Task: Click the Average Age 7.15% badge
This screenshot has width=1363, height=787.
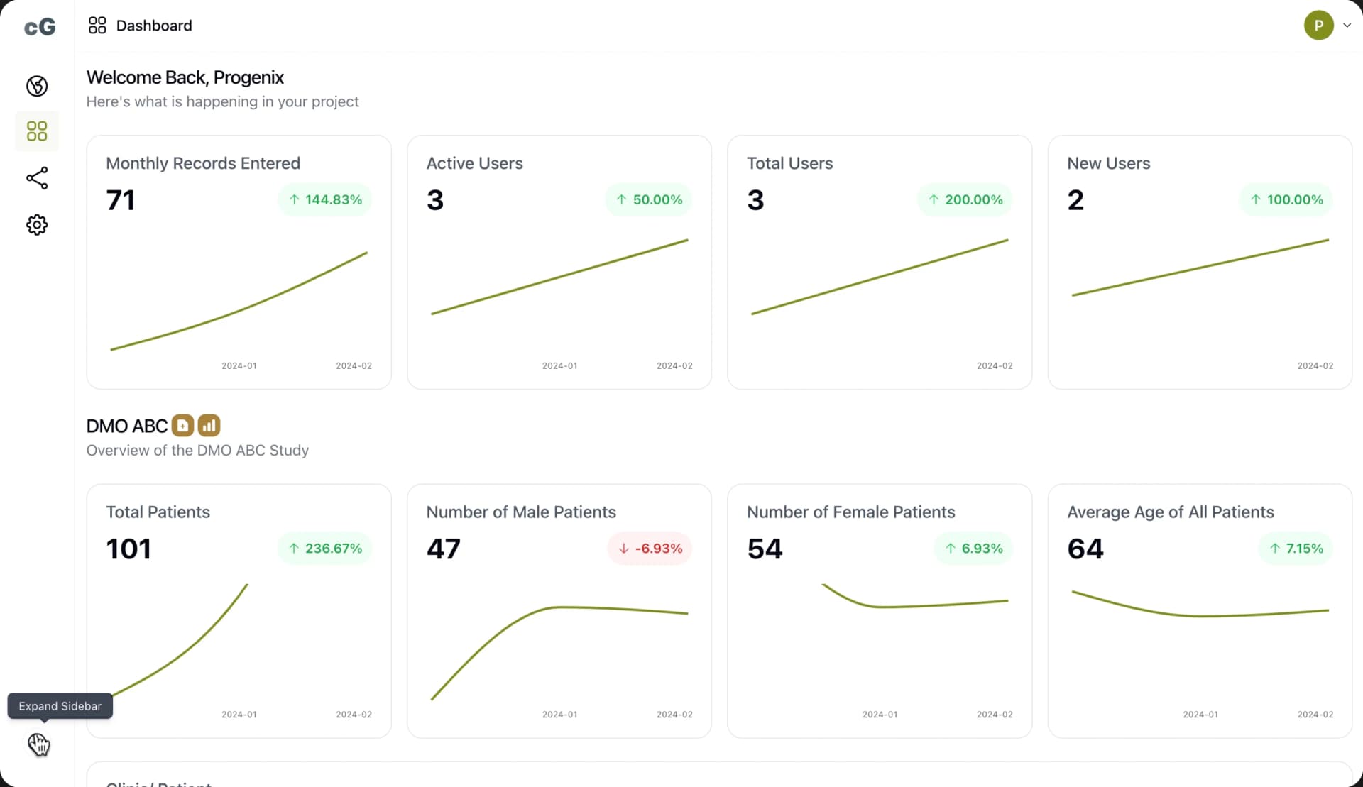Action: click(1296, 549)
